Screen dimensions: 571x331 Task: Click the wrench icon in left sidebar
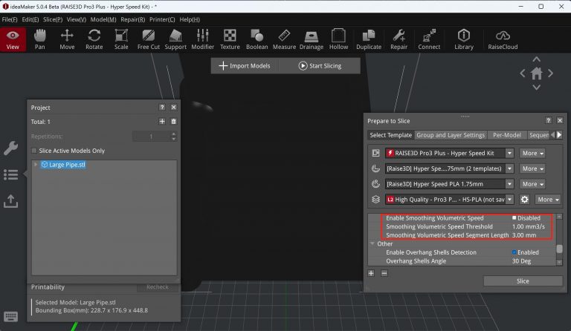click(x=10, y=148)
